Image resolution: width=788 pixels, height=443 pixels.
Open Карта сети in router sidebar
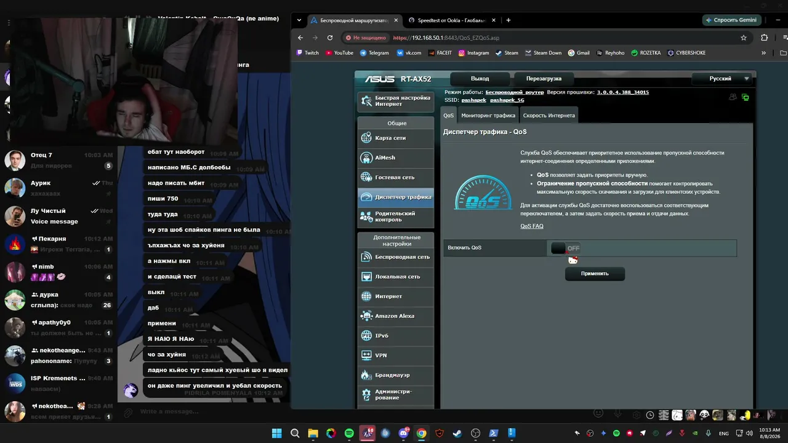click(x=395, y=138)
